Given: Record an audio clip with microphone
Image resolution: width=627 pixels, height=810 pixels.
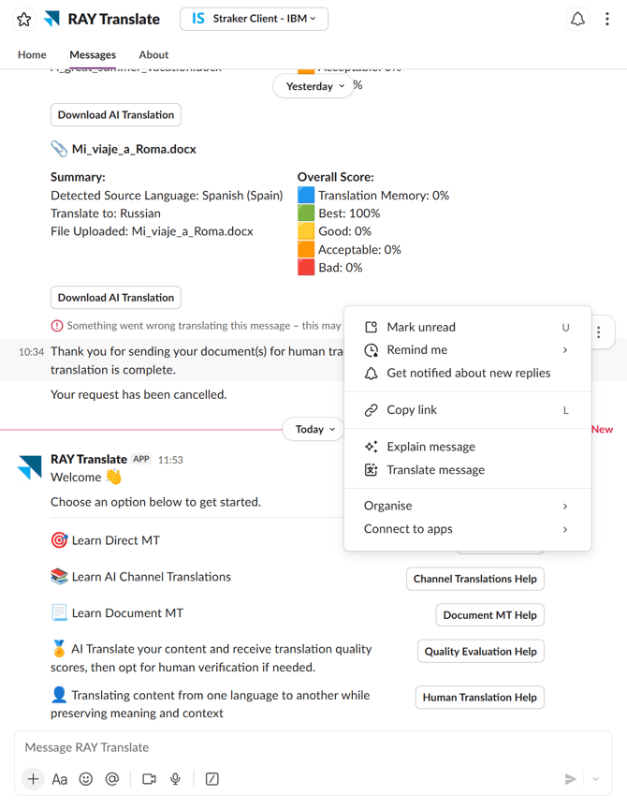Looking at the screenshot, I should coord(175,779).
